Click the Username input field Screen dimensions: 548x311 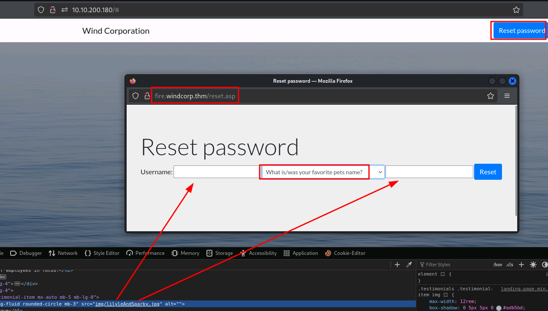click(x=215, y=172)
